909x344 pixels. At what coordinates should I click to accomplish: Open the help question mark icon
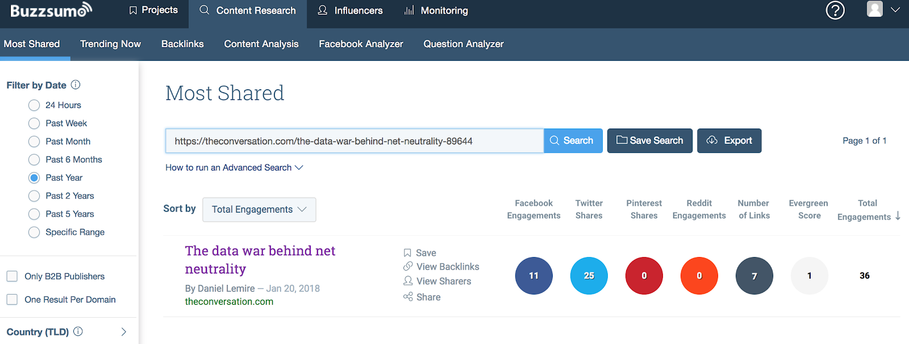835,10
